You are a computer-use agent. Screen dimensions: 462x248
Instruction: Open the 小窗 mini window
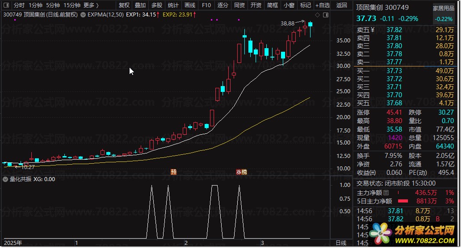click(x=289, y=5)
